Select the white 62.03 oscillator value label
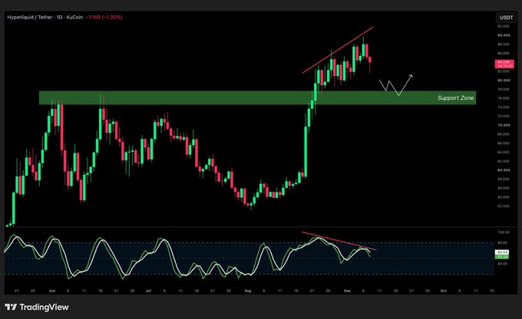Image resolution: width=522 pixels, height=319 pixels. (x=502, y=252)
